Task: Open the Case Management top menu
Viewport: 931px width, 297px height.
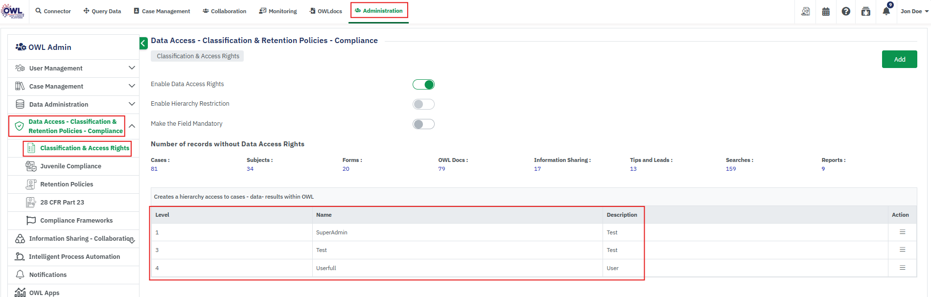Action: 162,11
